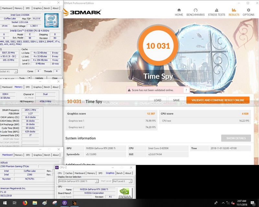The width and height of the screenshot is (259, 207).
Task: Open the muted volume tray icon
Action: click(x=233, y=203)
